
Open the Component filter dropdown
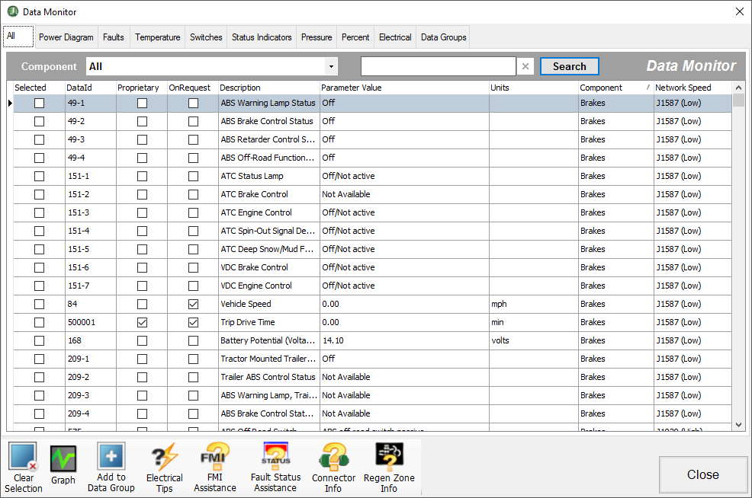pyautogui.click(x=330, y=66)
